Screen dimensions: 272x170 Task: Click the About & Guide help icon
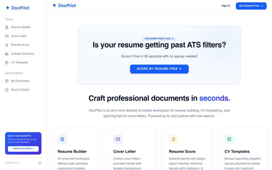point(7,90)
